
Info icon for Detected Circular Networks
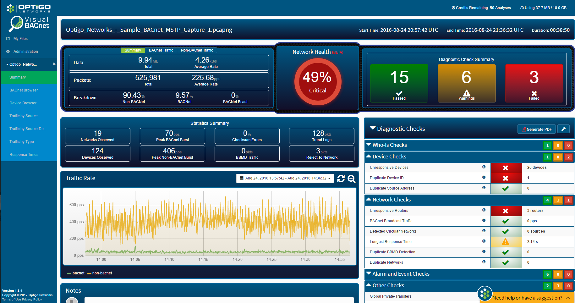tap(484, 231)
